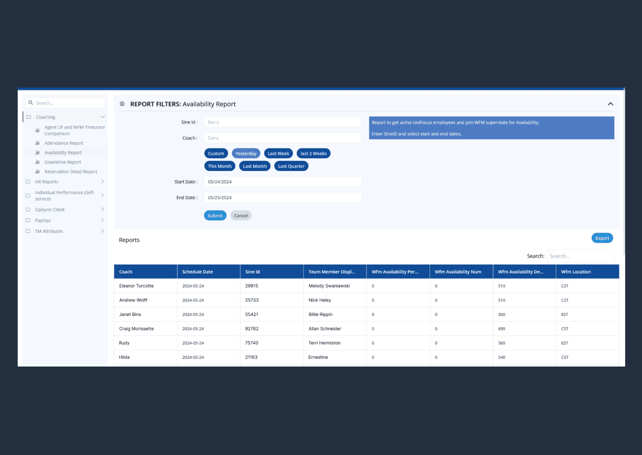Viewport: 642px width, 455px height.
Task: Click the chart icon beside Attendance Report
Action: (37, 143)
